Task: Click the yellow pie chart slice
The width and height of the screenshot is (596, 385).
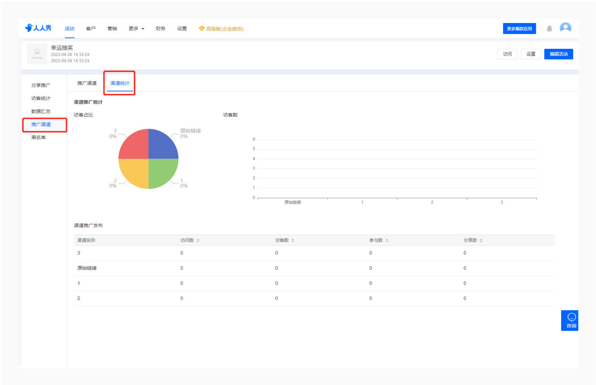Action: click(x=136, y=171)
